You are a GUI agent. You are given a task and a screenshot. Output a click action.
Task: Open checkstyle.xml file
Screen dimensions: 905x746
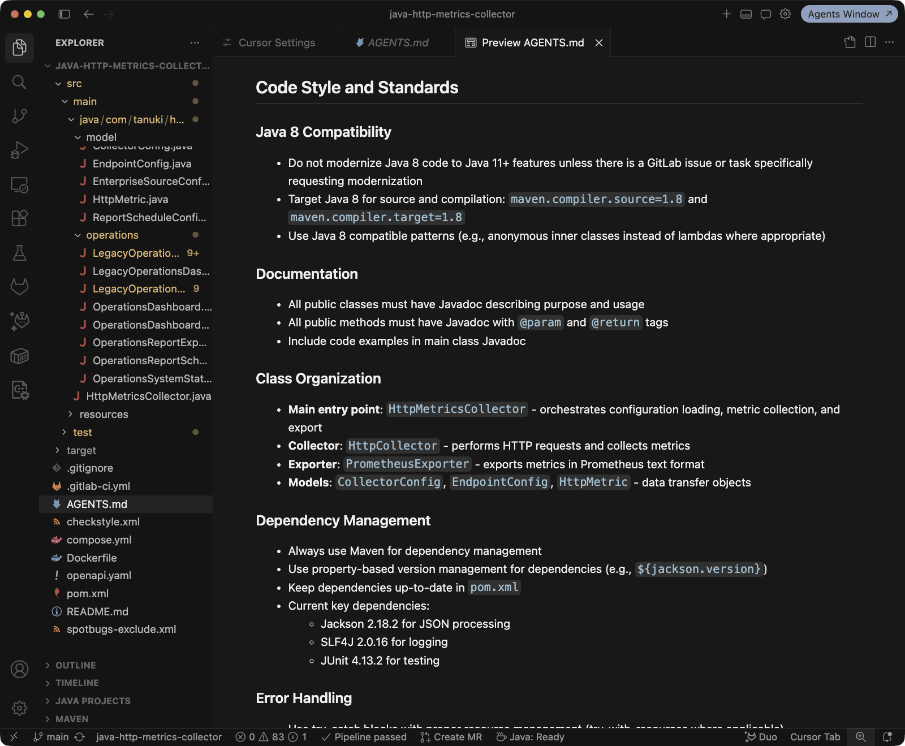tap(126, 522)
